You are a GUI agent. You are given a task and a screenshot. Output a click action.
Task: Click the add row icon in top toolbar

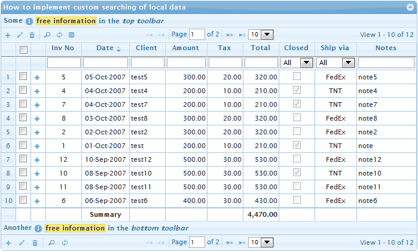8,35
